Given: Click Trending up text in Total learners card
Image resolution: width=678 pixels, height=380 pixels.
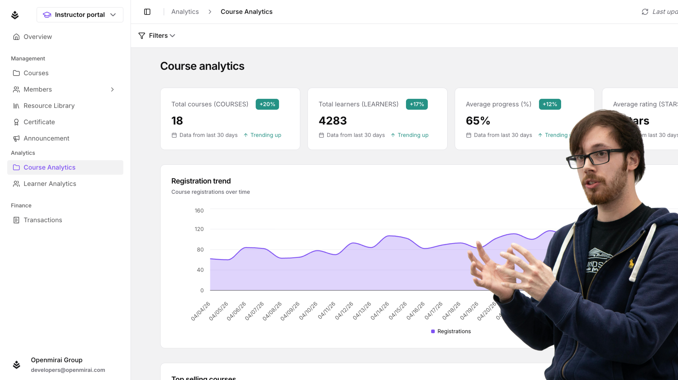Looking at the screenshot, I should [x=413, y=135].
